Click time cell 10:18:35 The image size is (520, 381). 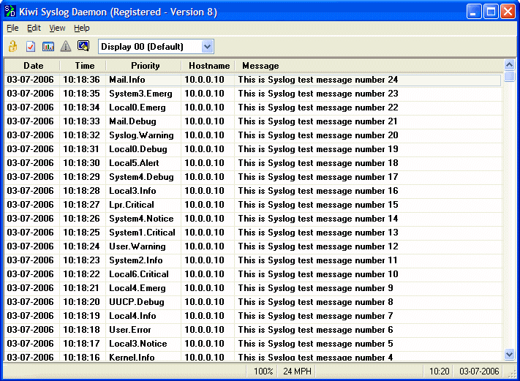(82, 94)
